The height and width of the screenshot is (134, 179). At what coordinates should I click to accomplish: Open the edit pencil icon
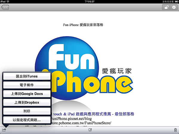coord(90,130)
